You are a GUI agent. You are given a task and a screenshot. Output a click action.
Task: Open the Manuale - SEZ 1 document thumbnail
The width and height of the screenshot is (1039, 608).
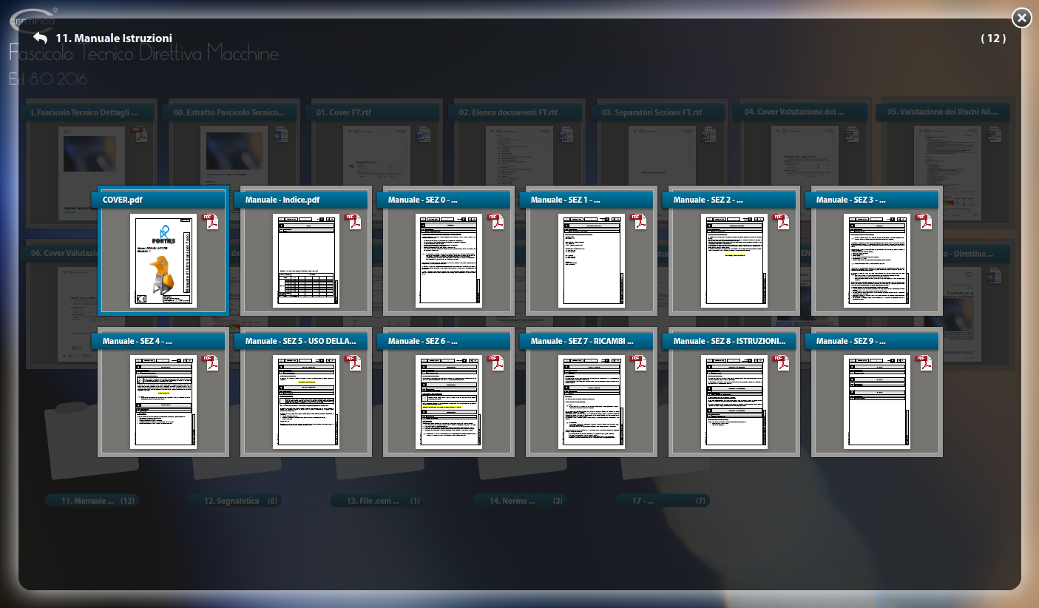(591, 260)
